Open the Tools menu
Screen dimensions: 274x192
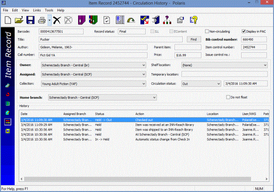49,10
